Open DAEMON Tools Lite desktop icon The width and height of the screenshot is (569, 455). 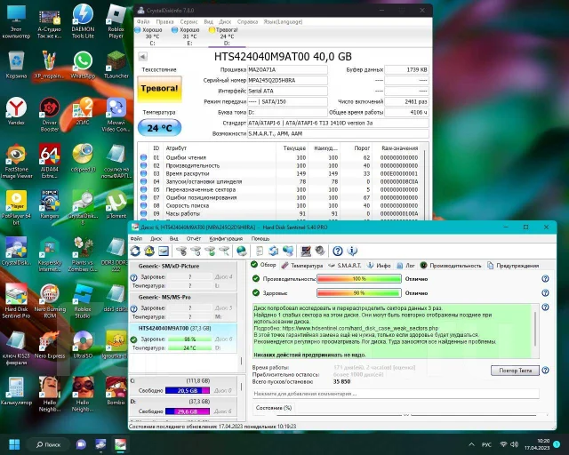click(83, 20)
